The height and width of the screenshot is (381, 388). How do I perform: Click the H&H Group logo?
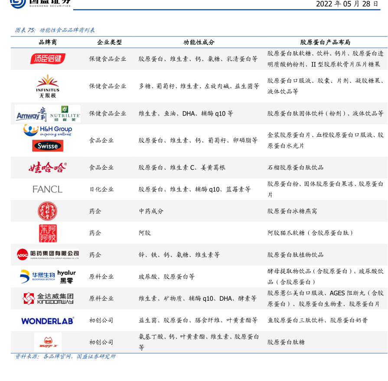pos(48,131)
